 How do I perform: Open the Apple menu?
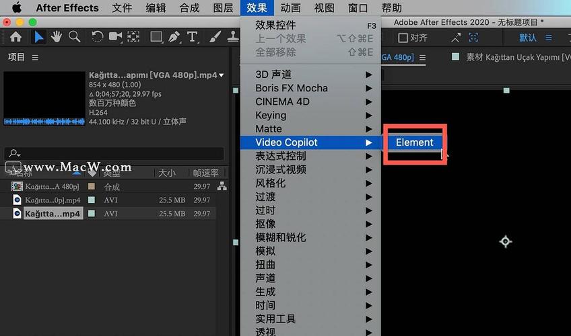tap(17, 7)
